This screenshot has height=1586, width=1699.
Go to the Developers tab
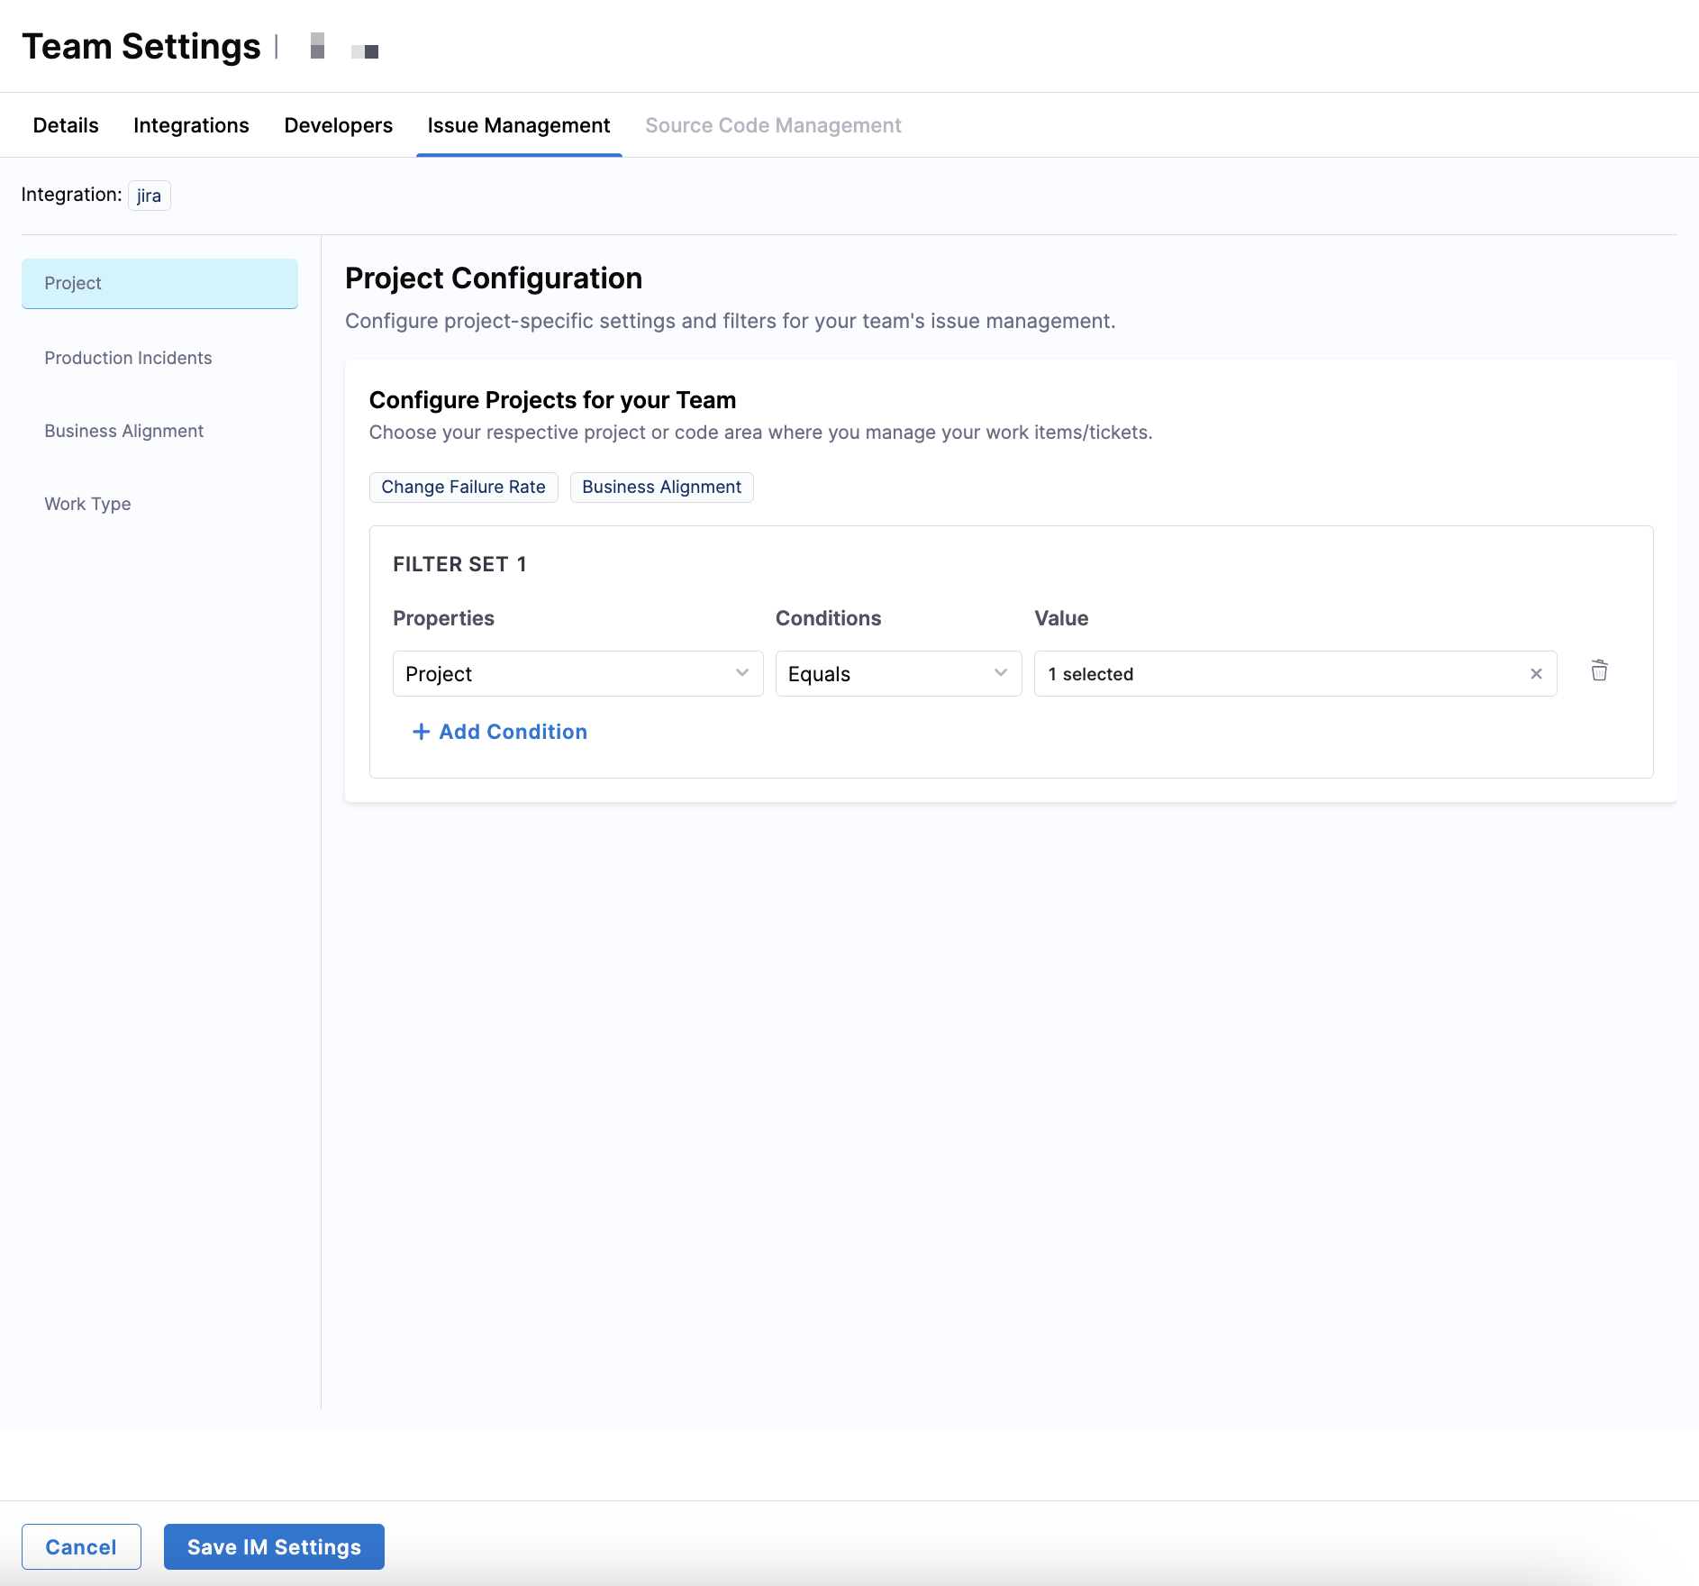click(x=338, y=125)
